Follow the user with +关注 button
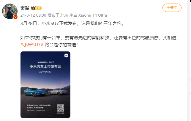191x121 pixels. coord(172,8)
